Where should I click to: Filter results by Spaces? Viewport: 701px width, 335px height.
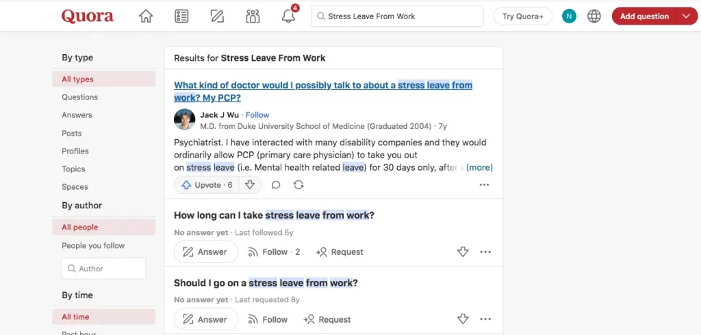[x=75, y=187]
